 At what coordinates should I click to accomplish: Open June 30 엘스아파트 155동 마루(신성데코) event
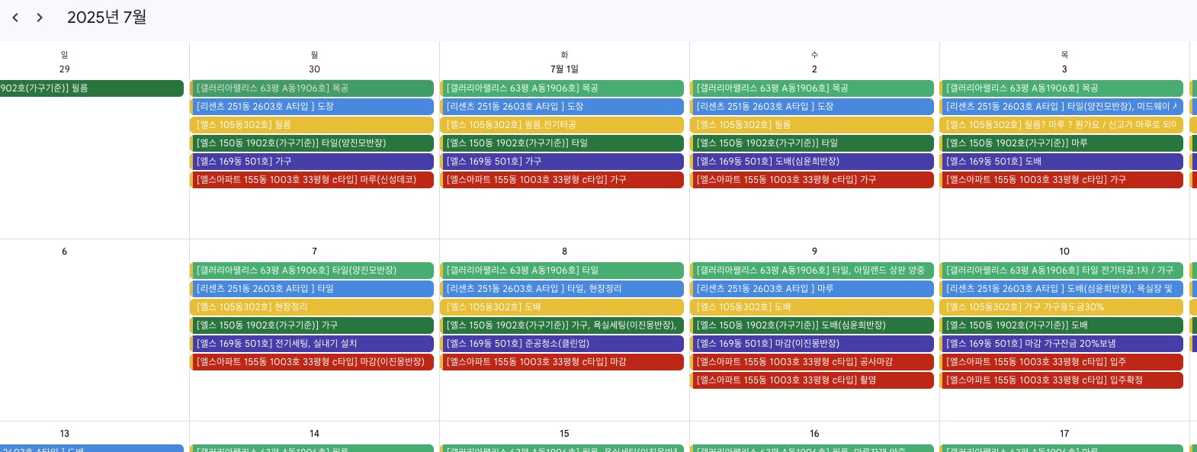click(x=312, y=180)
